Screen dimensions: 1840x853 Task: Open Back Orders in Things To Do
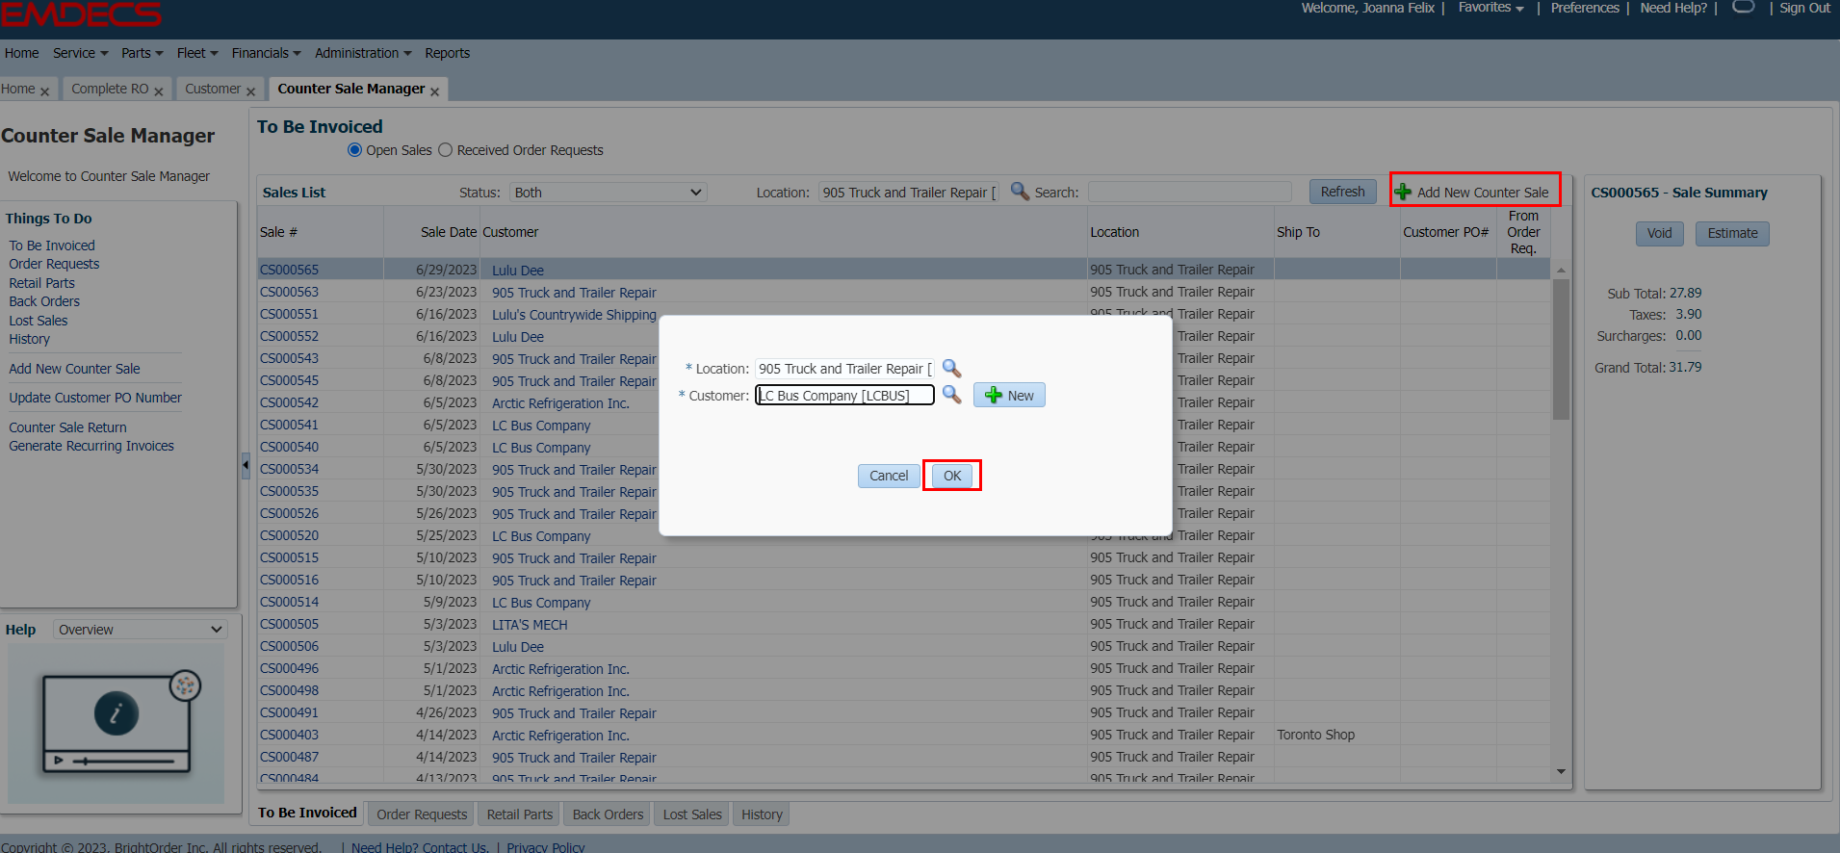[44, 301]
